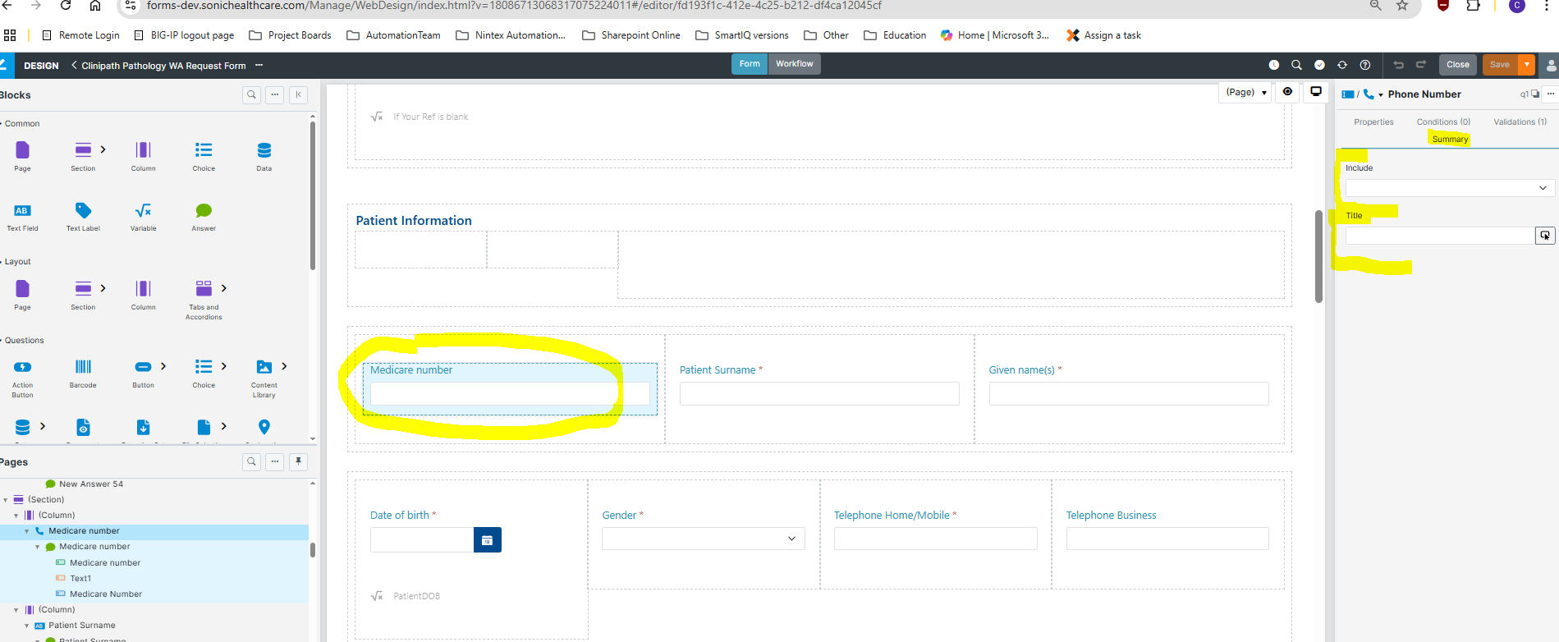This screenshot has width=1559, height=642.
Task: Toggle the eye preview icon
Action: click(x=1287, y=92)
